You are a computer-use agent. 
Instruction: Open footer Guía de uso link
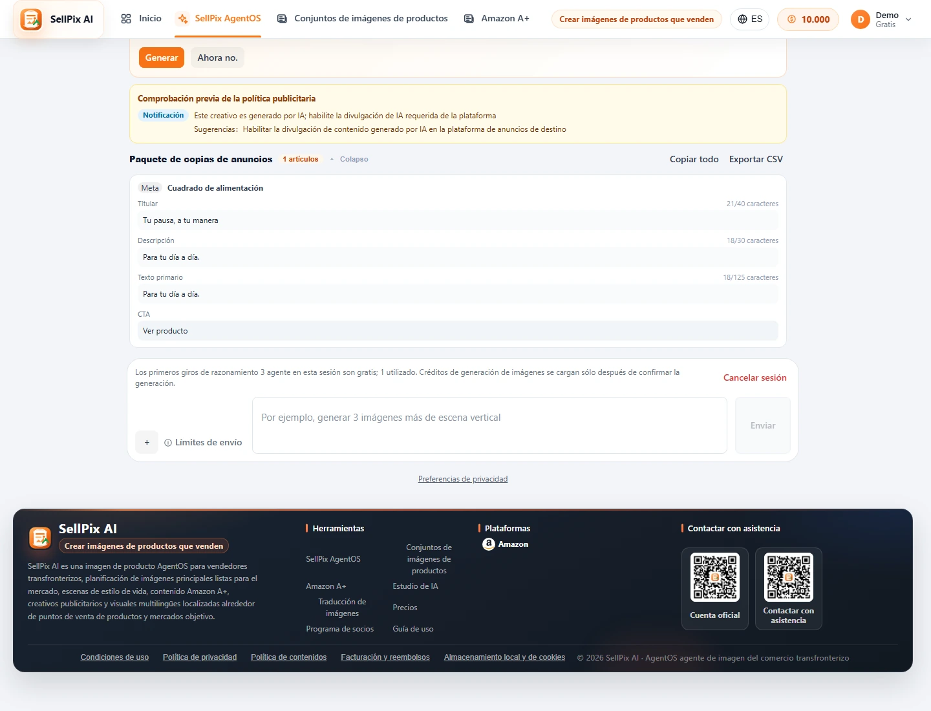tap(413, 629)
